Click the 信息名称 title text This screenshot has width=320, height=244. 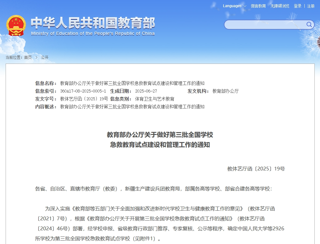132,83
